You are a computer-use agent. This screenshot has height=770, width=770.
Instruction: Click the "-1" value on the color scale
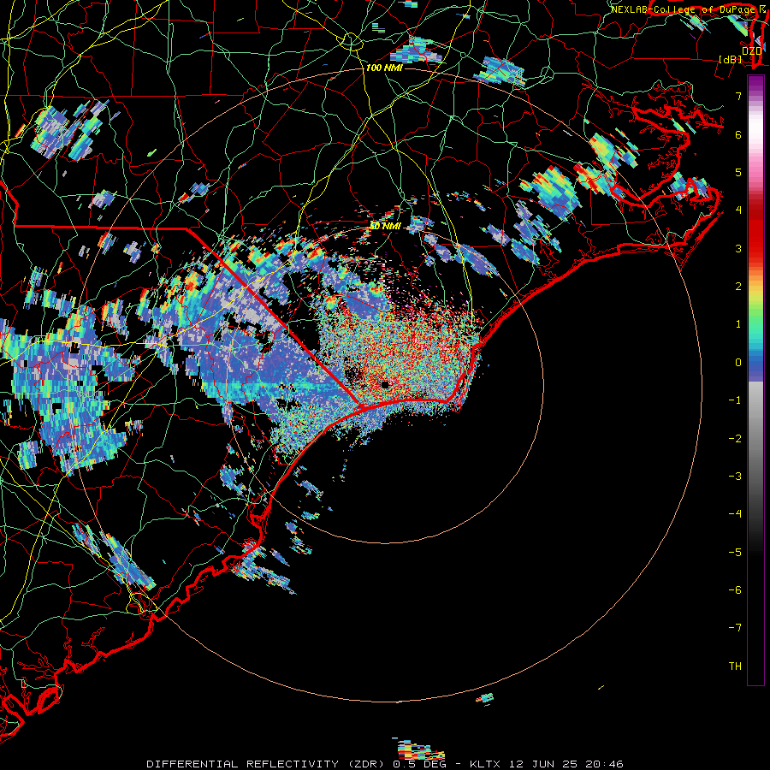(735, 400)
